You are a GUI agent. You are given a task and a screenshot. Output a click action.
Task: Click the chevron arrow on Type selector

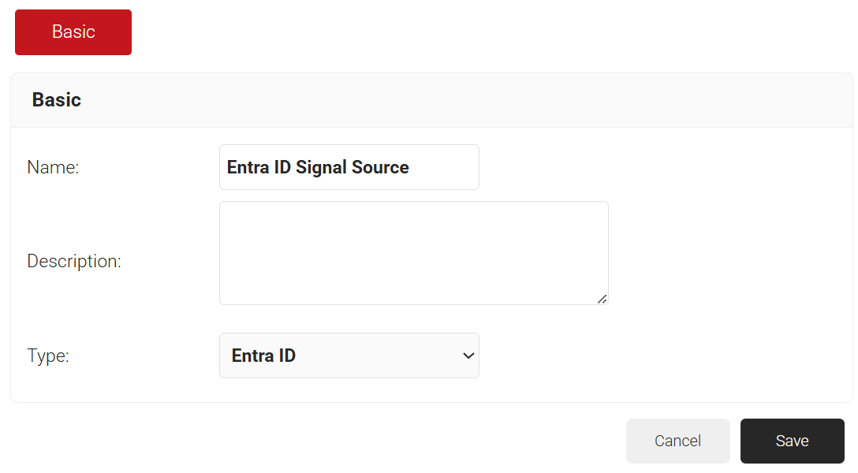click(x=468, y=356)
